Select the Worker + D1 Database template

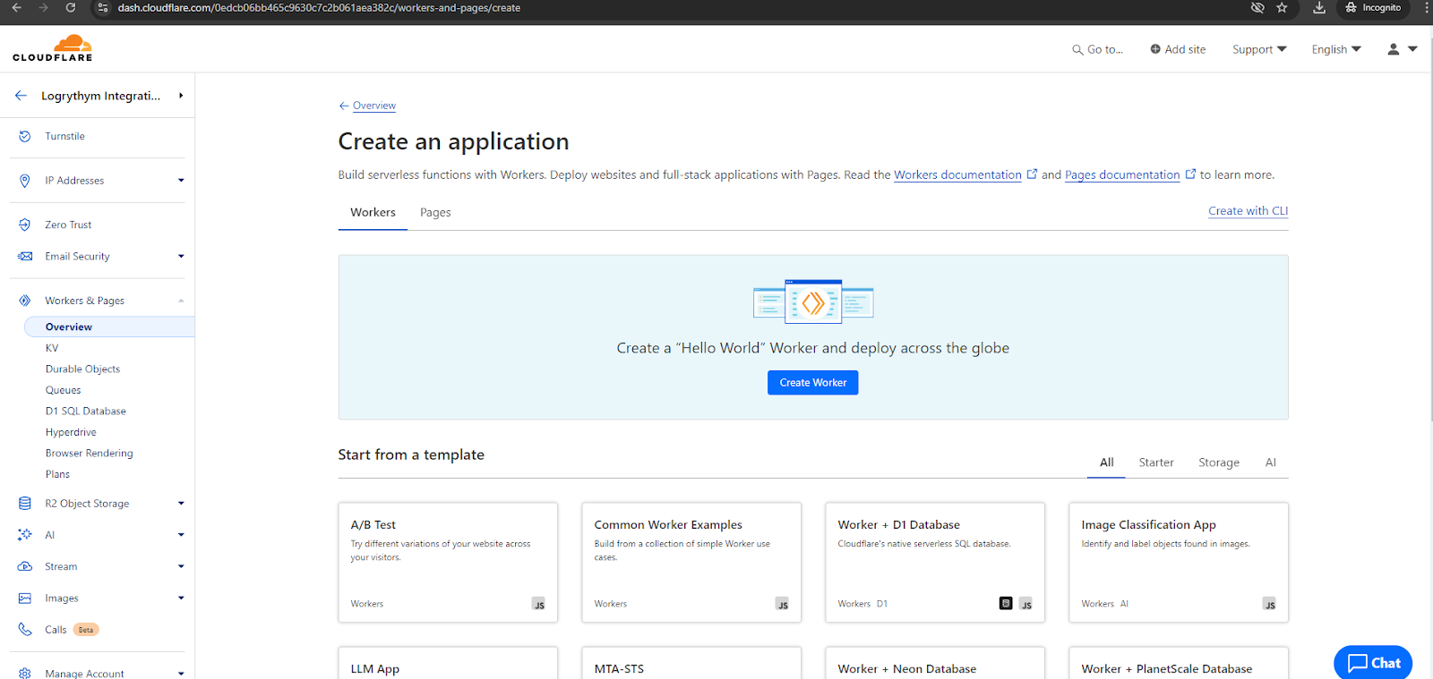(934, 562)
